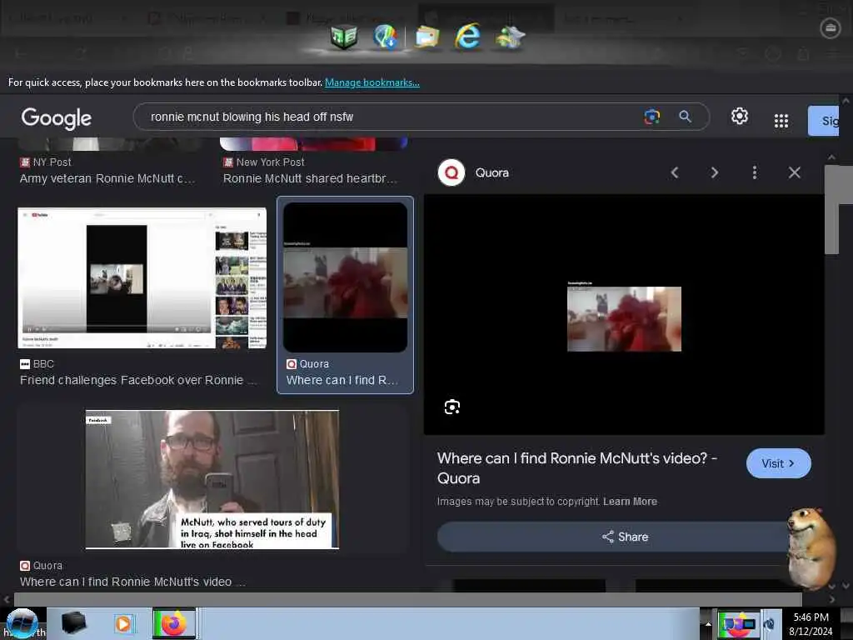
Task: Click the bottom Quora result favicon
Action: click(x=24, y=566)
